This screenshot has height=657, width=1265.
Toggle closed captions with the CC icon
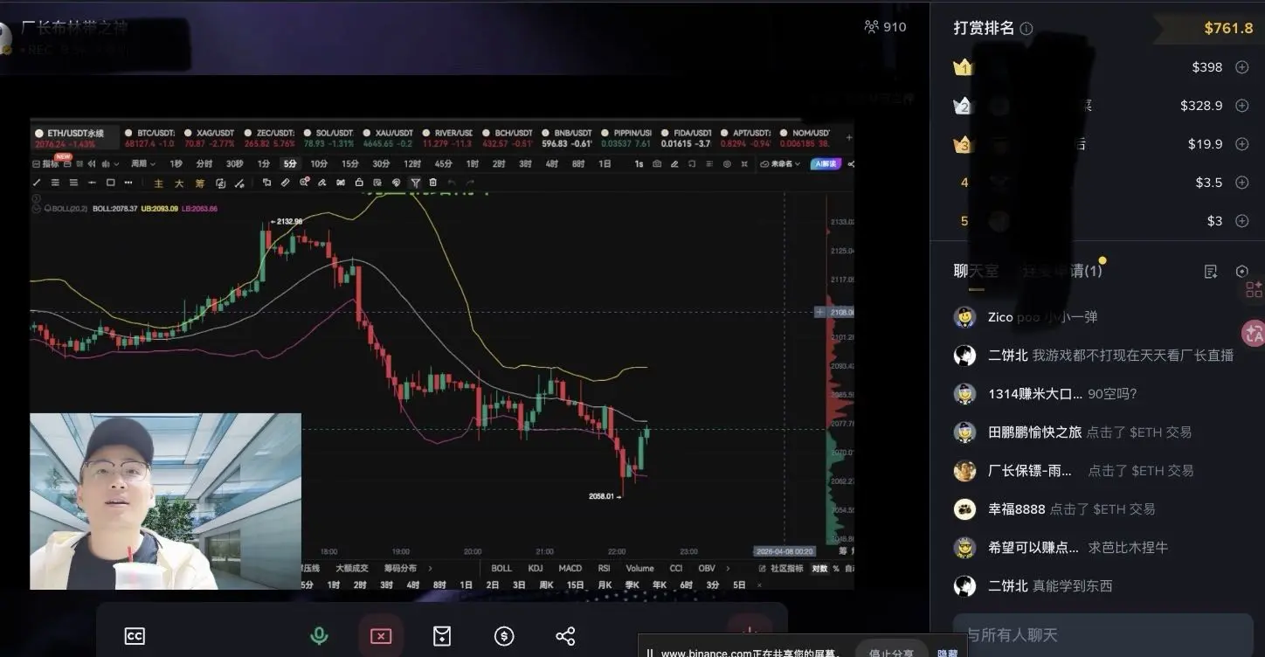(135, 636)
